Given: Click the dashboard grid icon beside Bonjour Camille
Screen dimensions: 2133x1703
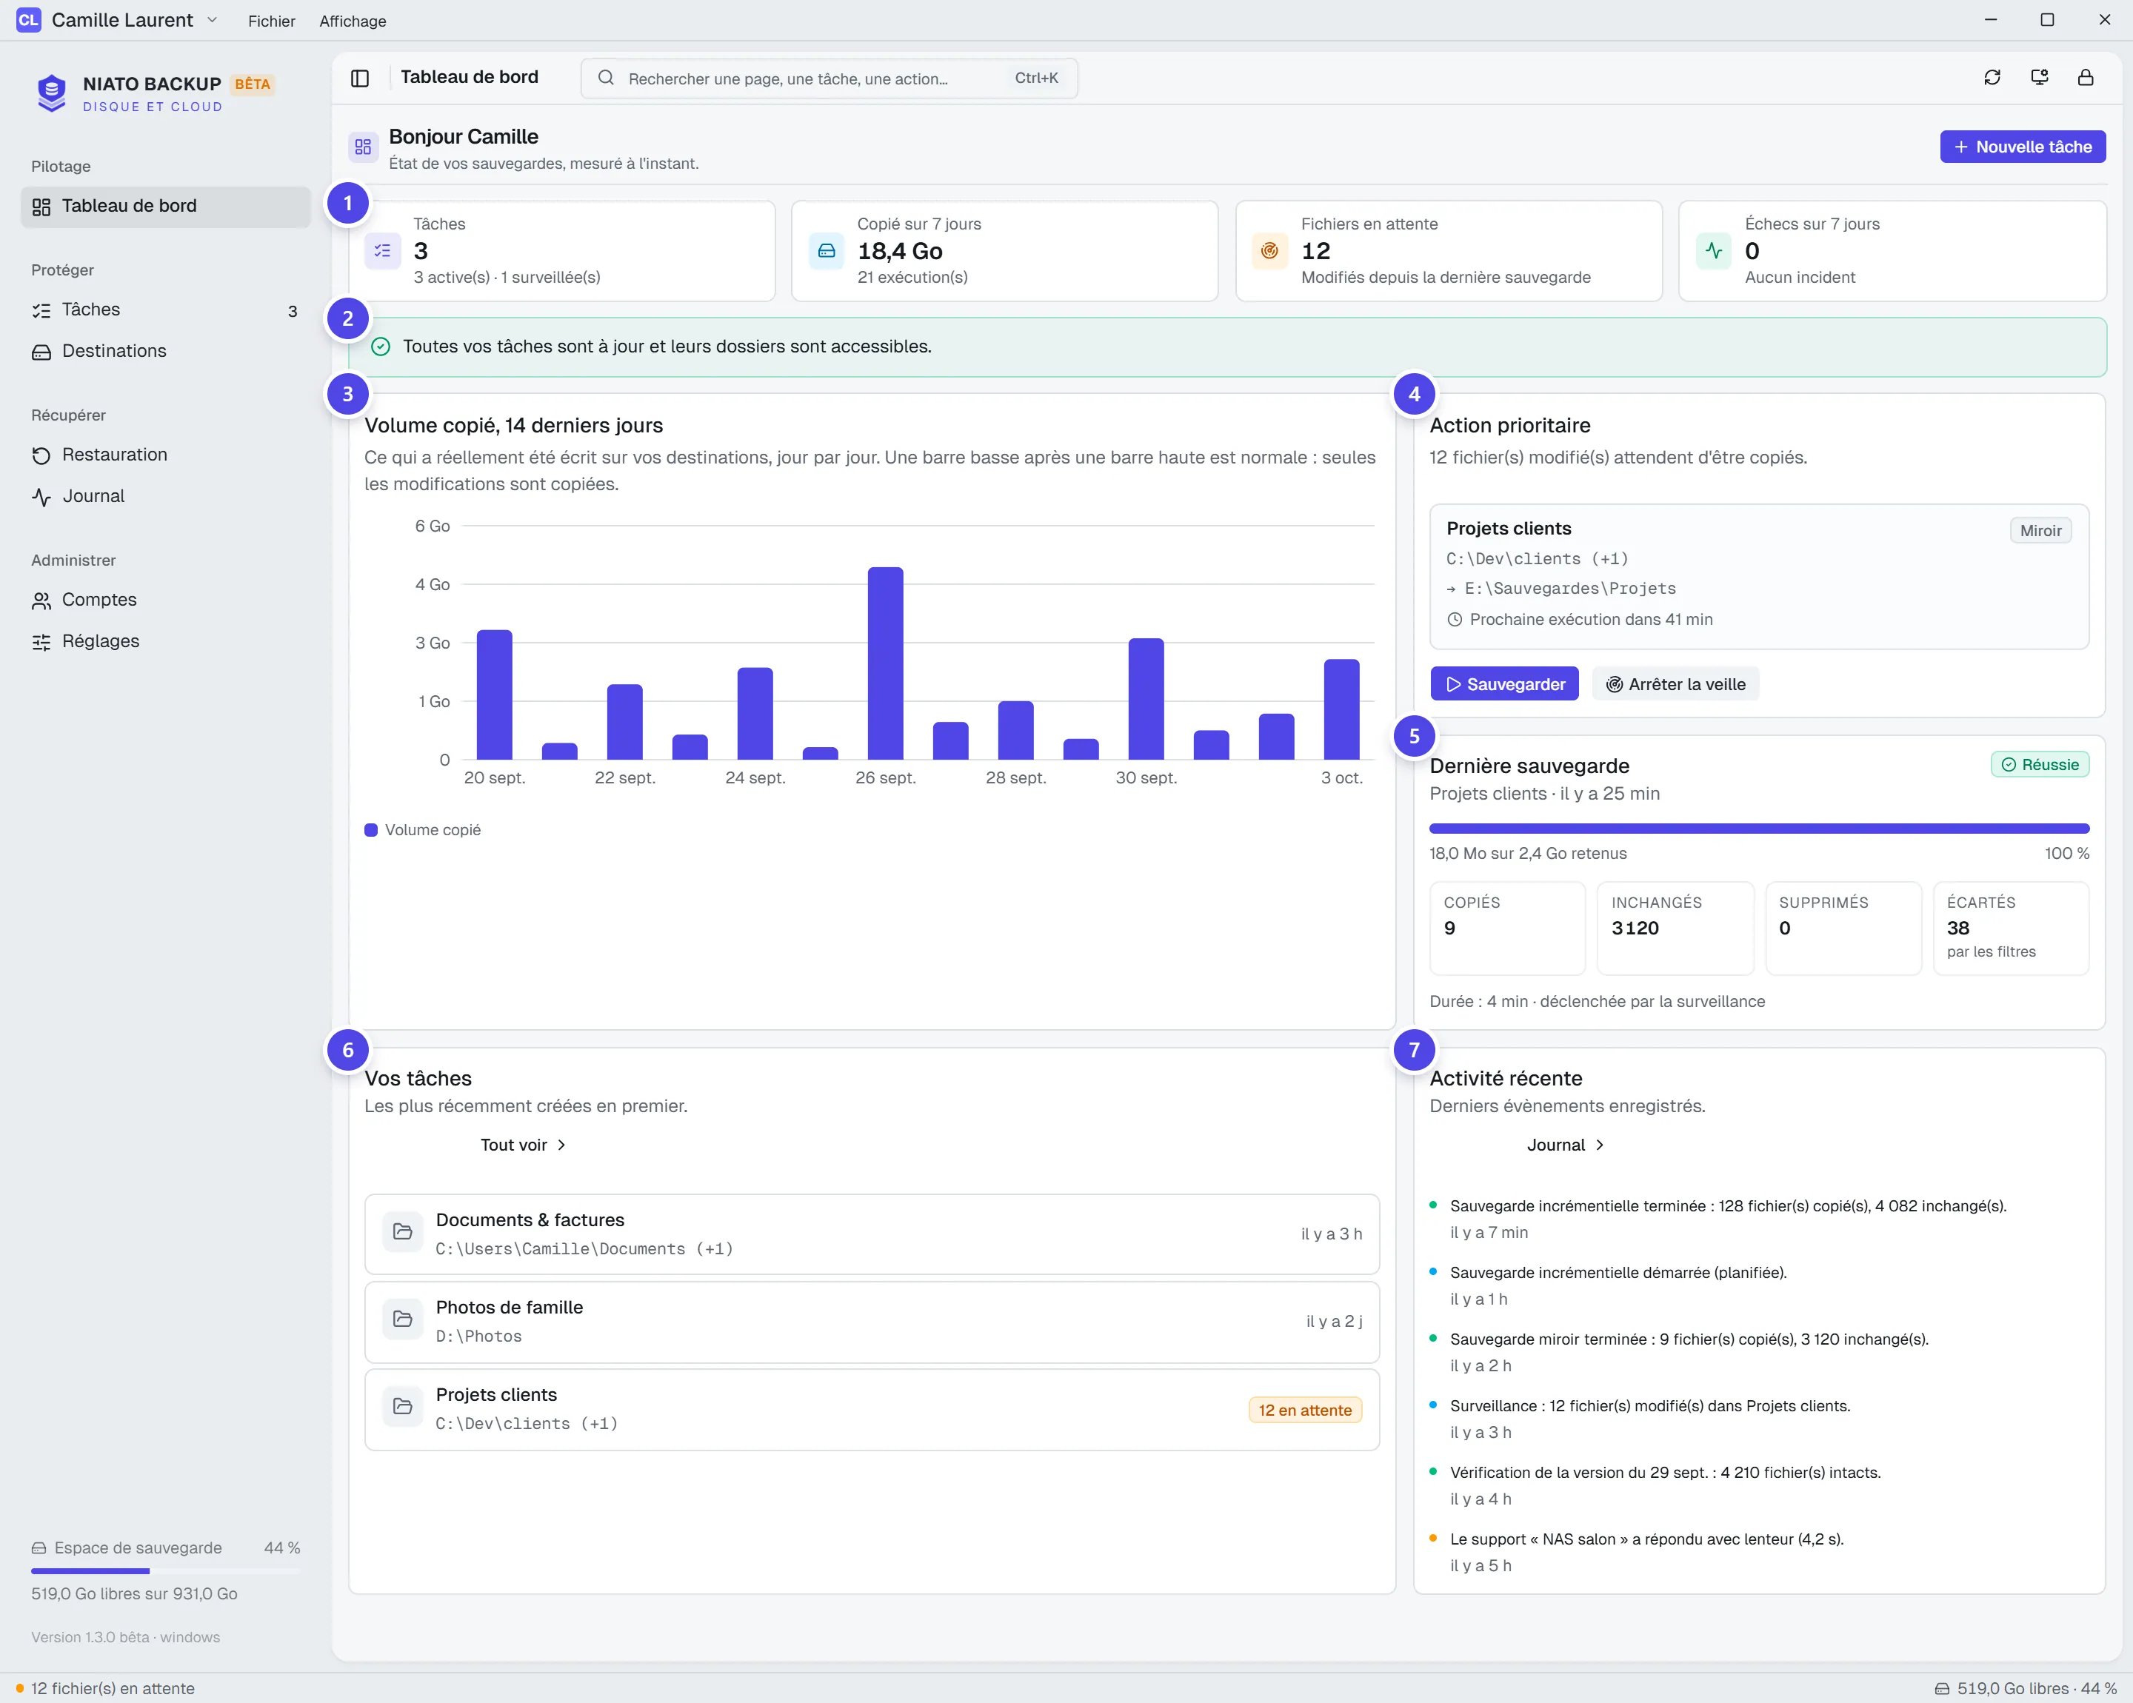Looking at the screenshot, I should point(363,147).
